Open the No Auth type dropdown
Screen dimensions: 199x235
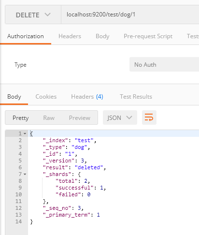point(164,64)
